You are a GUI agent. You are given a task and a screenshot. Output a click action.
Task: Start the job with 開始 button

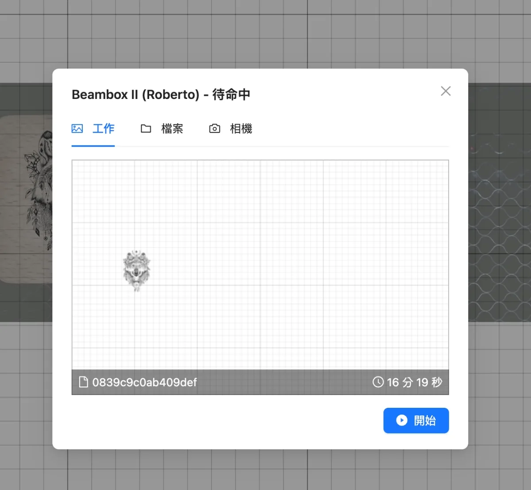[416, 420]
